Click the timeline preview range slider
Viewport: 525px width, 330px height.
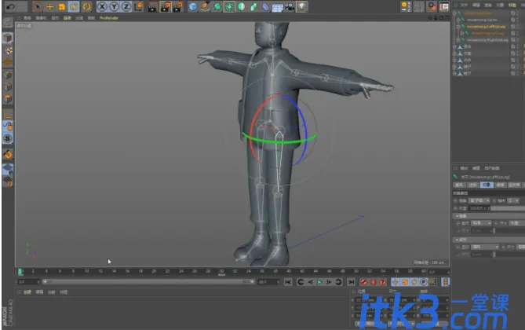coord(149,282)
